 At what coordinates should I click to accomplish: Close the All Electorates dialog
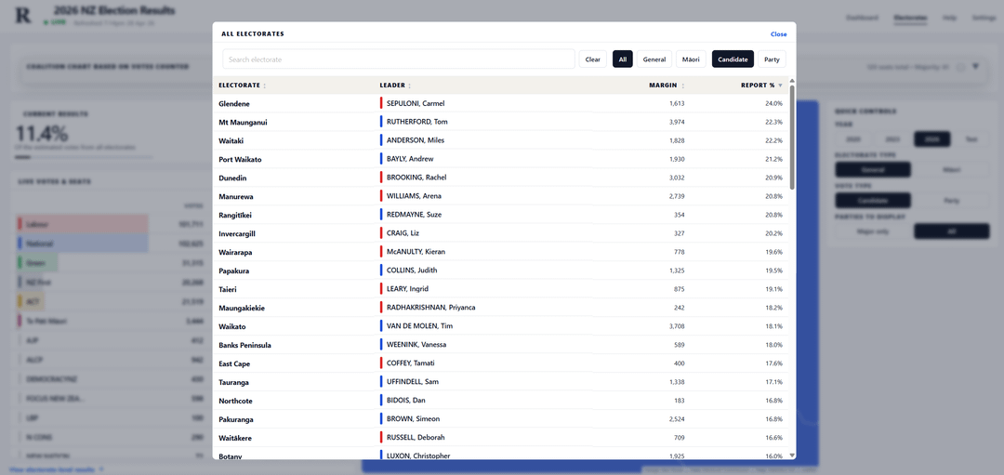(x=778, y=34)
